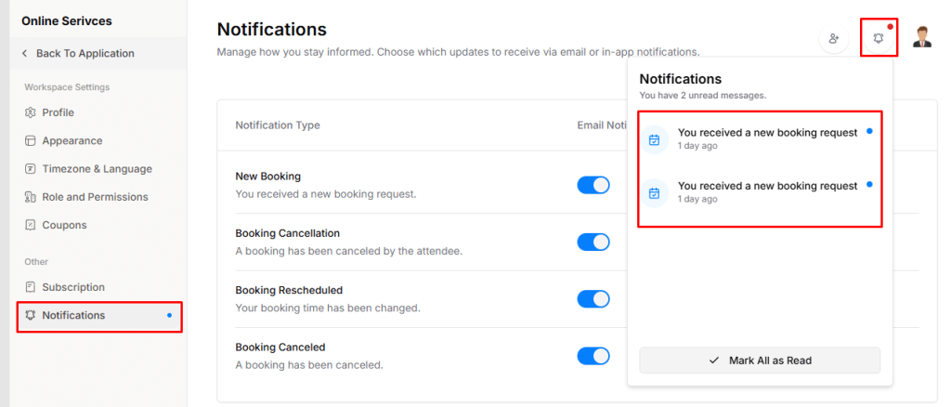The height and width of the screenshot is (407, 951).
Task: Click the Coupons icon in sidebar
Action: pyautogui.click(x=31, y=225)
